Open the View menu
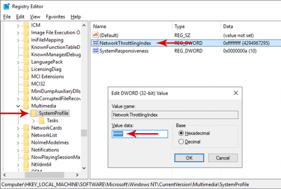Screen dimensions: 281x189 (x=35, y=17)
